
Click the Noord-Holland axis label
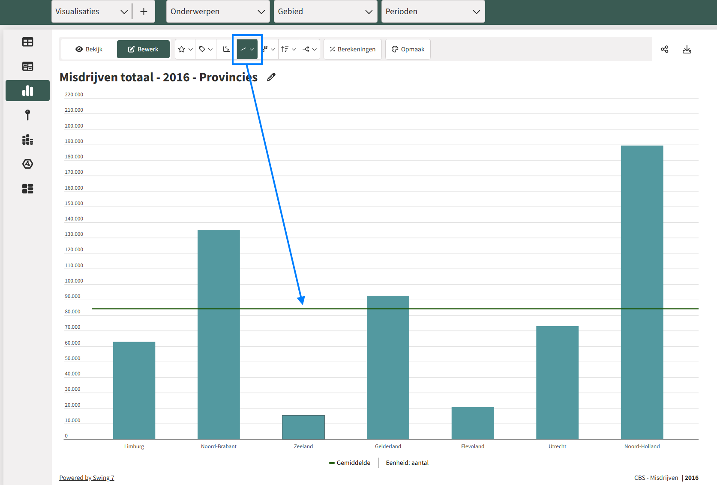642,446
